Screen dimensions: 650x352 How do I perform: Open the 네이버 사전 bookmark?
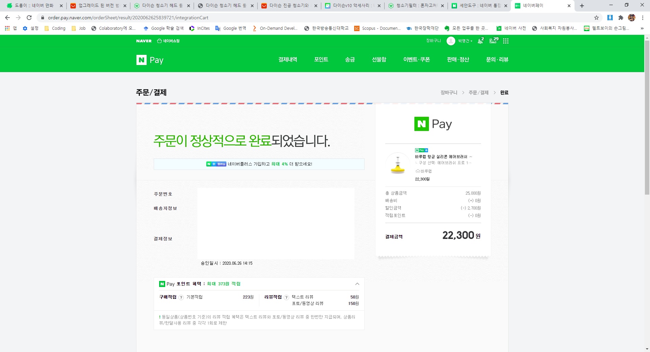click(x=511, y=28)
